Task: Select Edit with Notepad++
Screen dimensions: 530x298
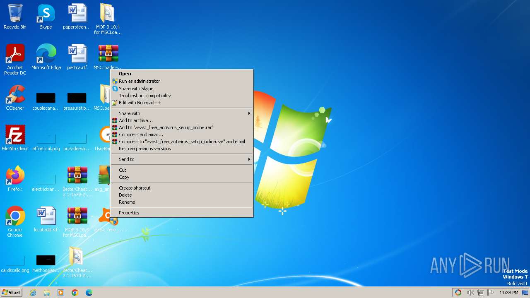Action: 182,103
